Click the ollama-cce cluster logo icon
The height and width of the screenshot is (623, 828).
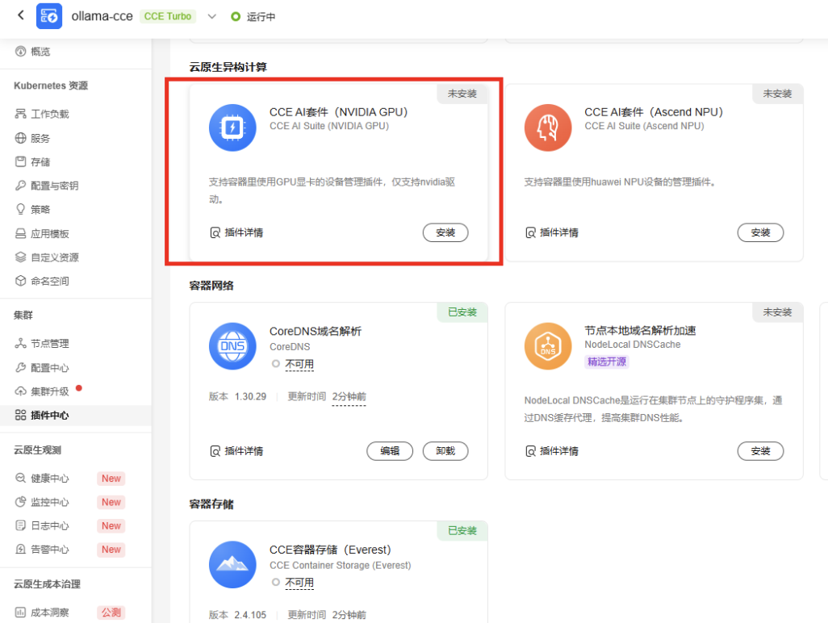49,16
